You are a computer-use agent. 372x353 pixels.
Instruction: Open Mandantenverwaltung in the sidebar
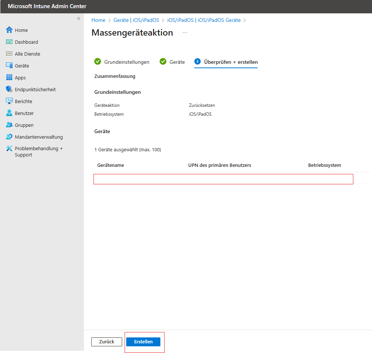coord(39,137)
